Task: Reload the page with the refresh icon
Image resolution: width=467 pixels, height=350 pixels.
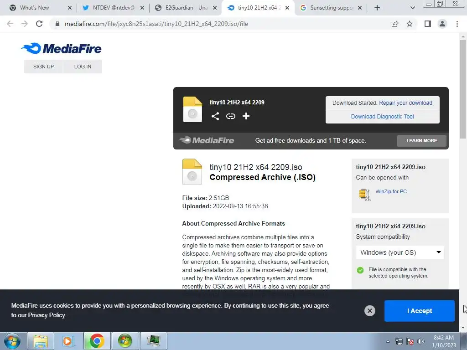Action: click(x=39, y=24)
